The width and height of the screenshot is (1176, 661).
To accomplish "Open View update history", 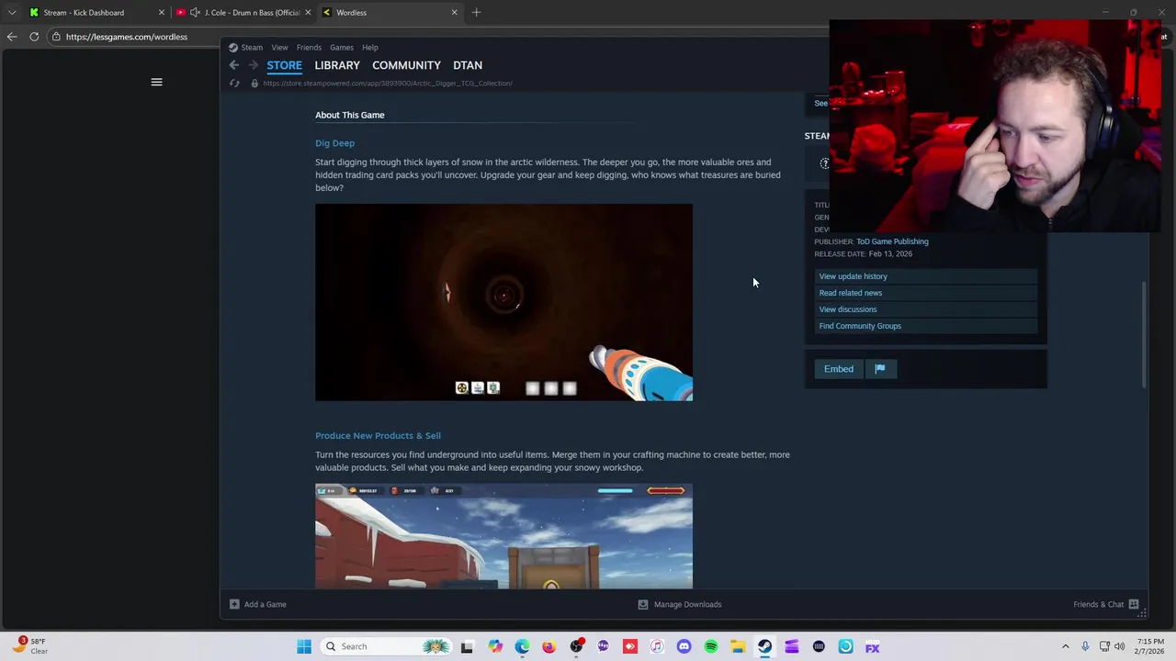I will click(926, 276).
